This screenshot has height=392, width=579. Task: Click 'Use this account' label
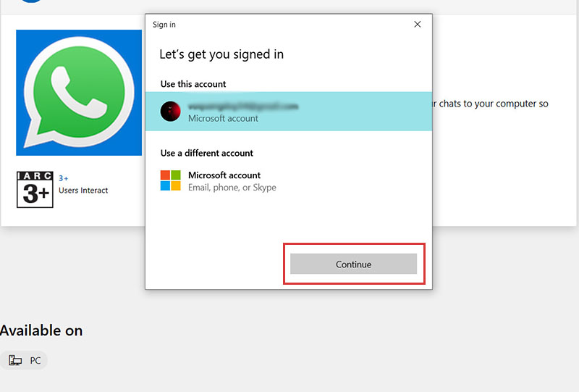point(193,84)
